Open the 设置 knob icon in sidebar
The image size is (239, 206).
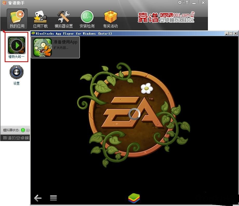(16, 72)
